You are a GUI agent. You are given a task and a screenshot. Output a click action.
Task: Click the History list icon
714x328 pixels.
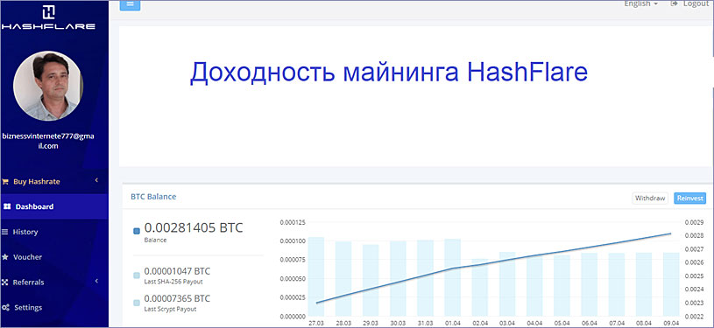[5, 232]
